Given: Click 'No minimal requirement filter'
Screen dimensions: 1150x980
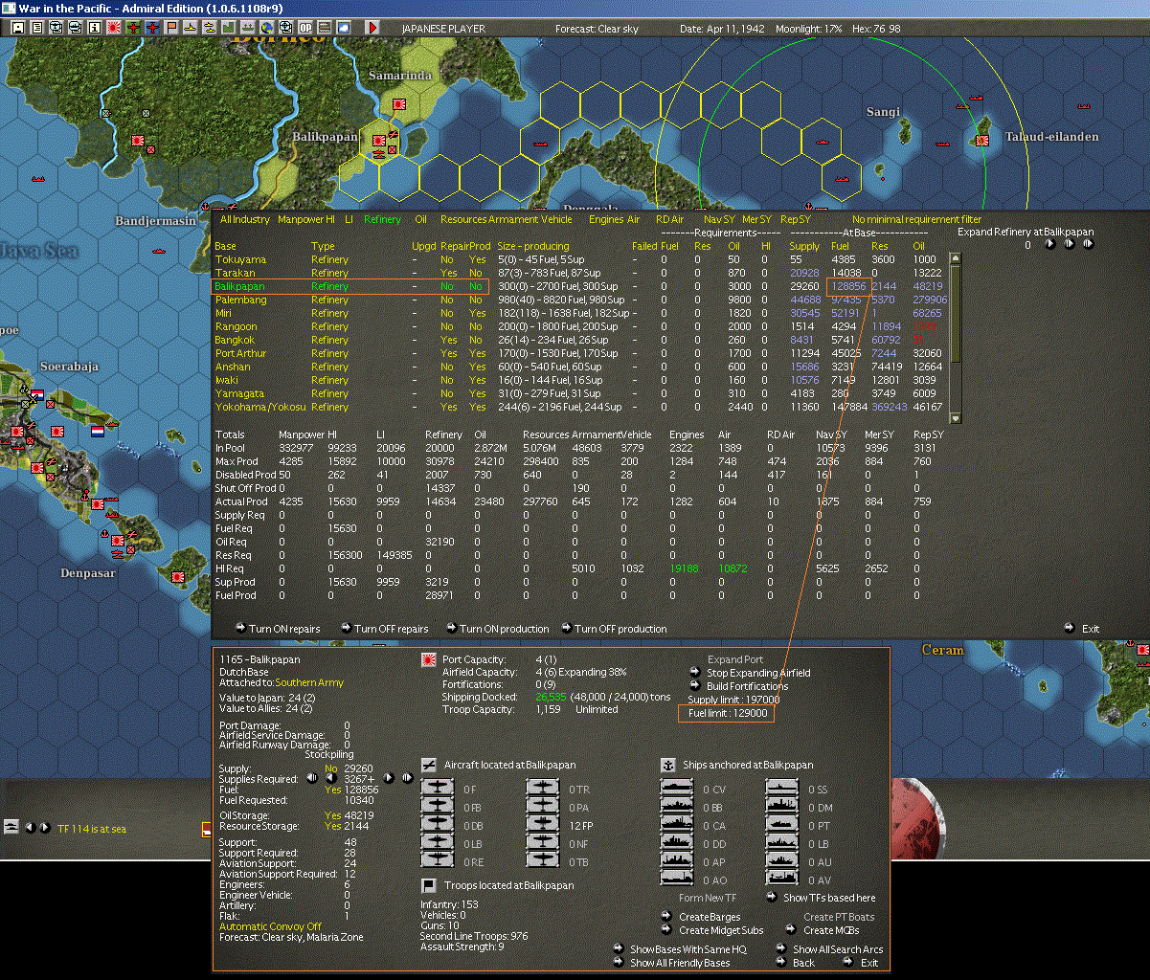Looking at the screenshot, I should [916, 219].
